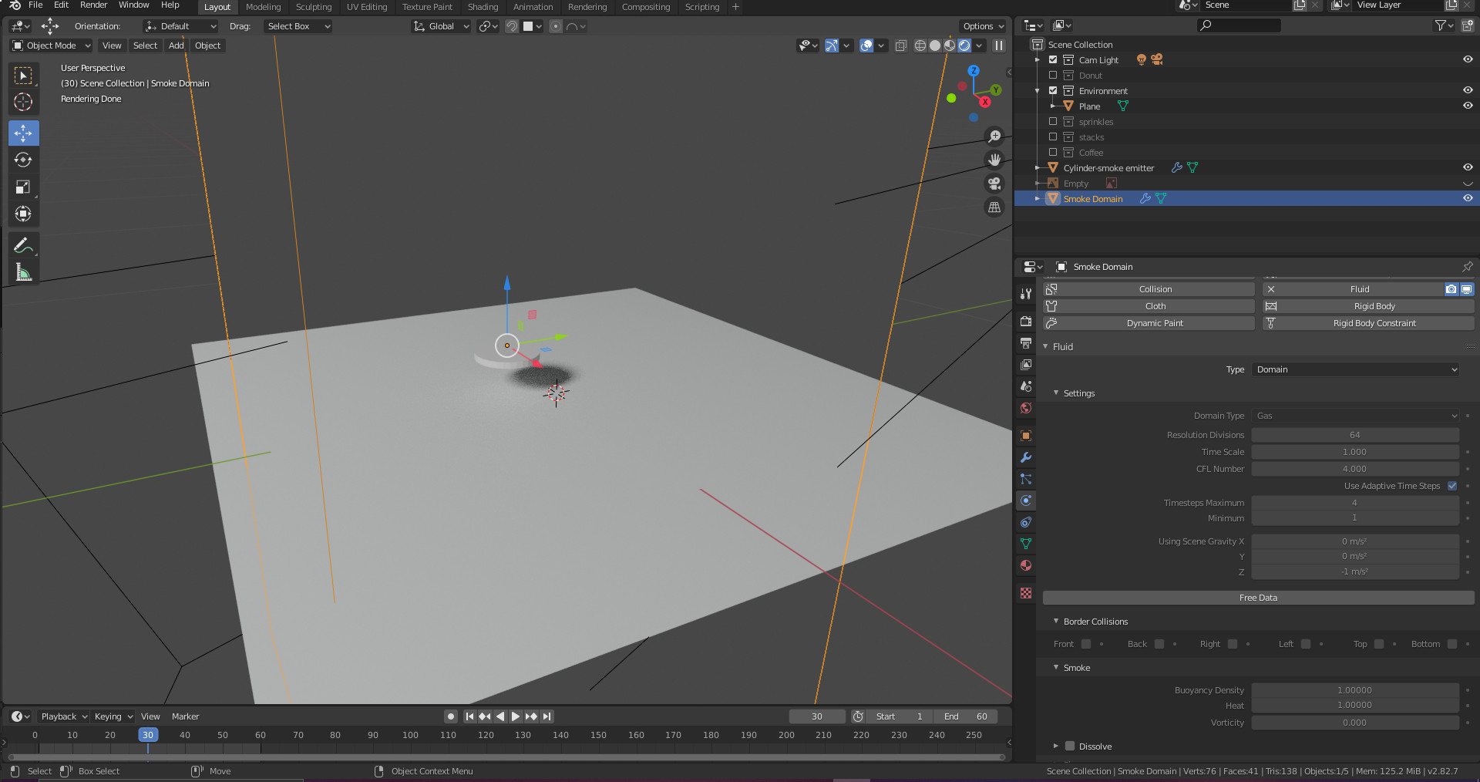Select the Rotate tool in the toolbar

pos(23,160)
